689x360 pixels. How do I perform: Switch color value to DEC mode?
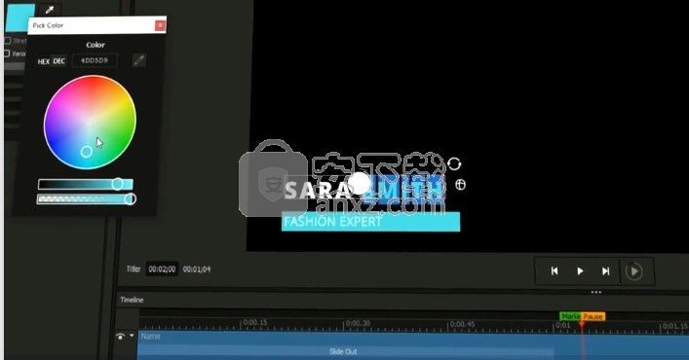point(58,61)
